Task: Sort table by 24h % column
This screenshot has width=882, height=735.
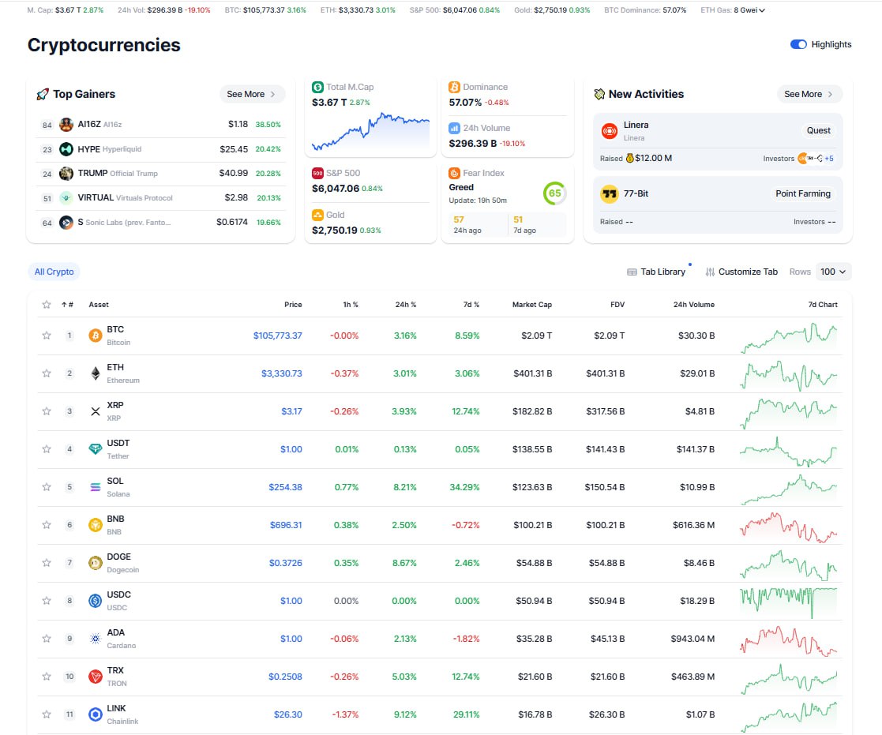Action: point(406,305)
